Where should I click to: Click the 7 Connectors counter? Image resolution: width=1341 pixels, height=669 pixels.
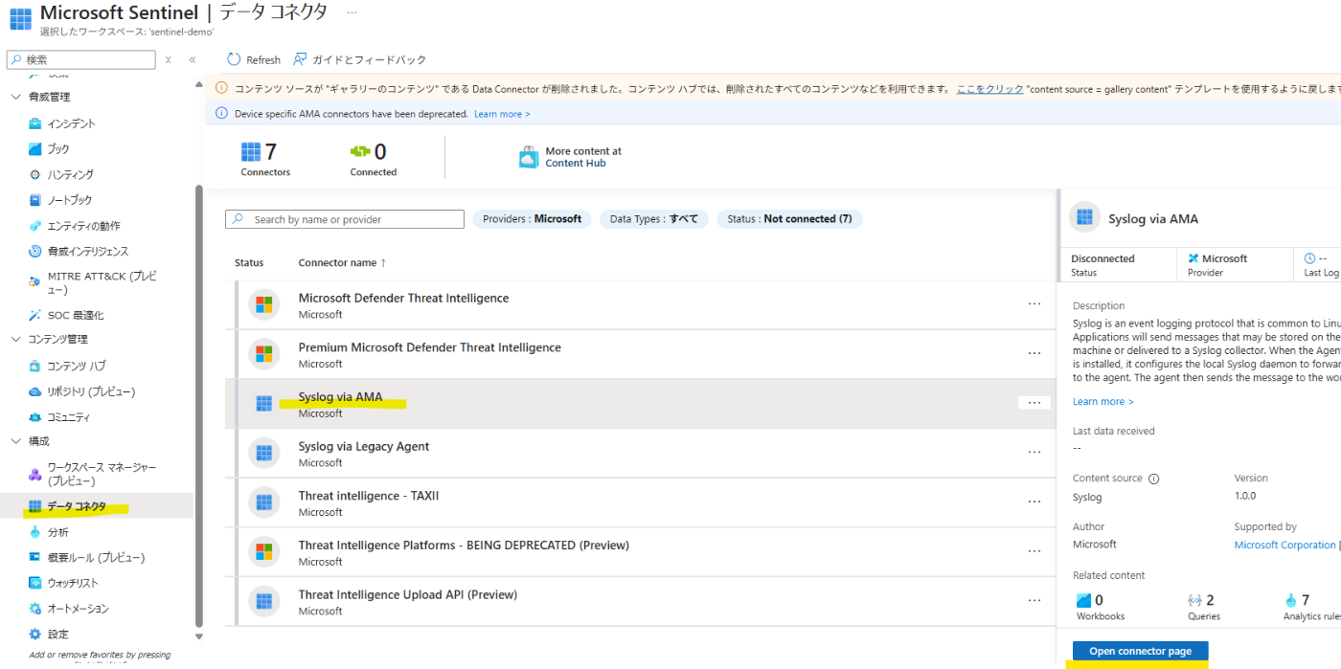tap(265, 159)
